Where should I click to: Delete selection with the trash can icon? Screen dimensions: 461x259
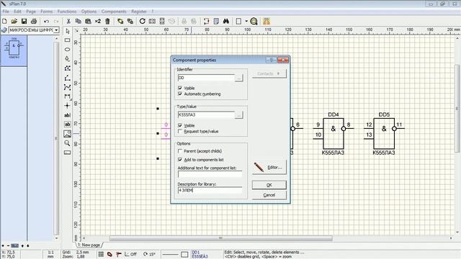[x=107, y=21]
